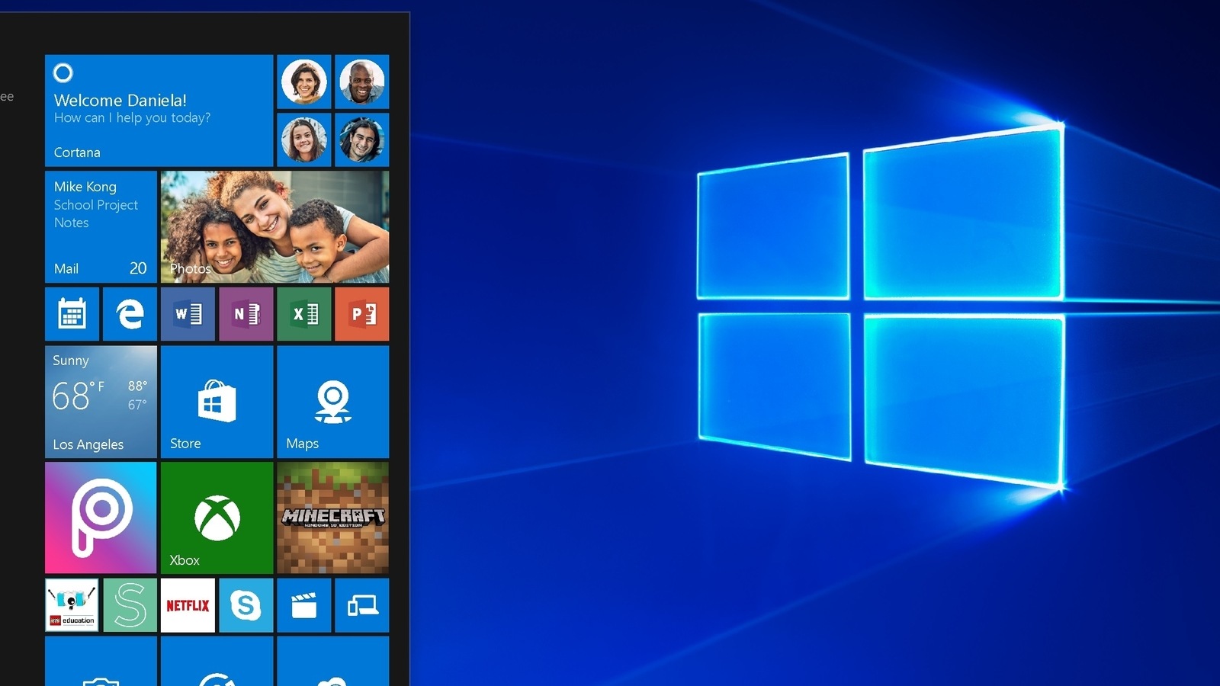Open the PicsArt tile

click(101, 518)
